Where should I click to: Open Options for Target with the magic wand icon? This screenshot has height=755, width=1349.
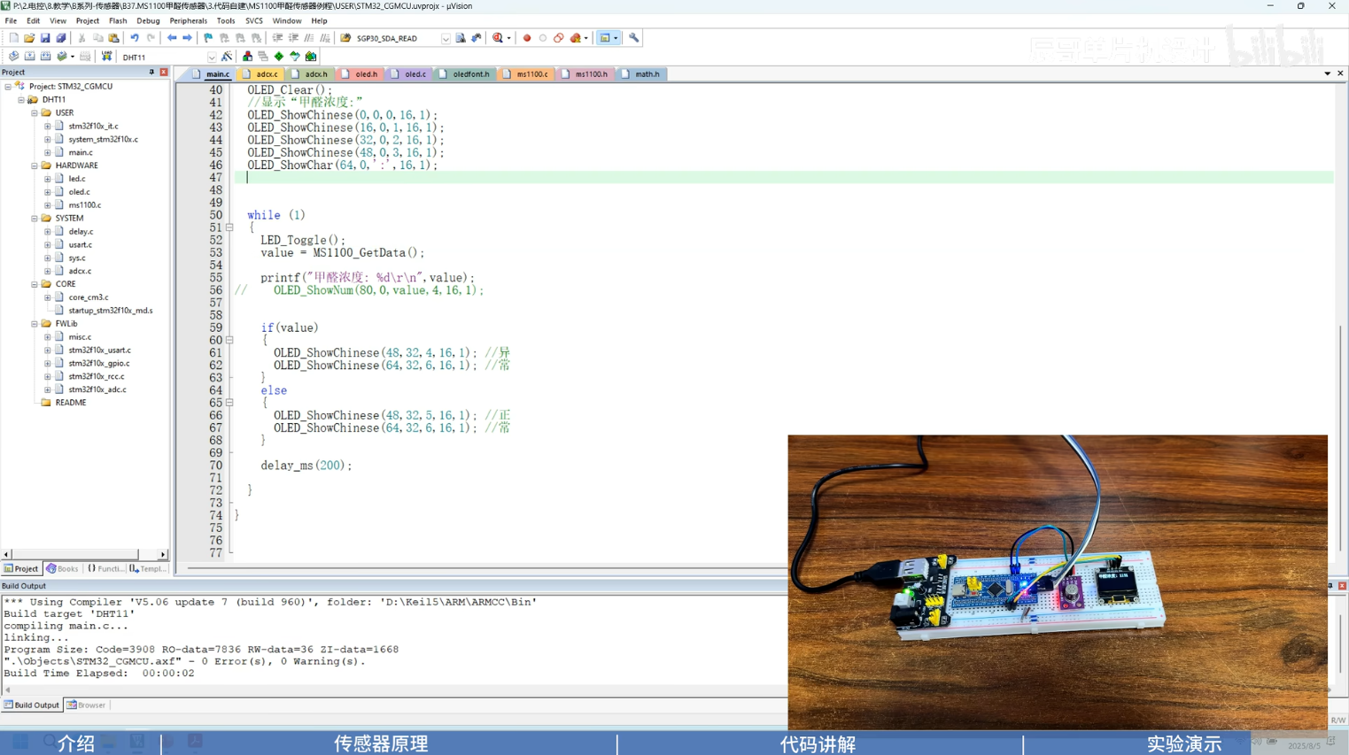pos(228,57)
